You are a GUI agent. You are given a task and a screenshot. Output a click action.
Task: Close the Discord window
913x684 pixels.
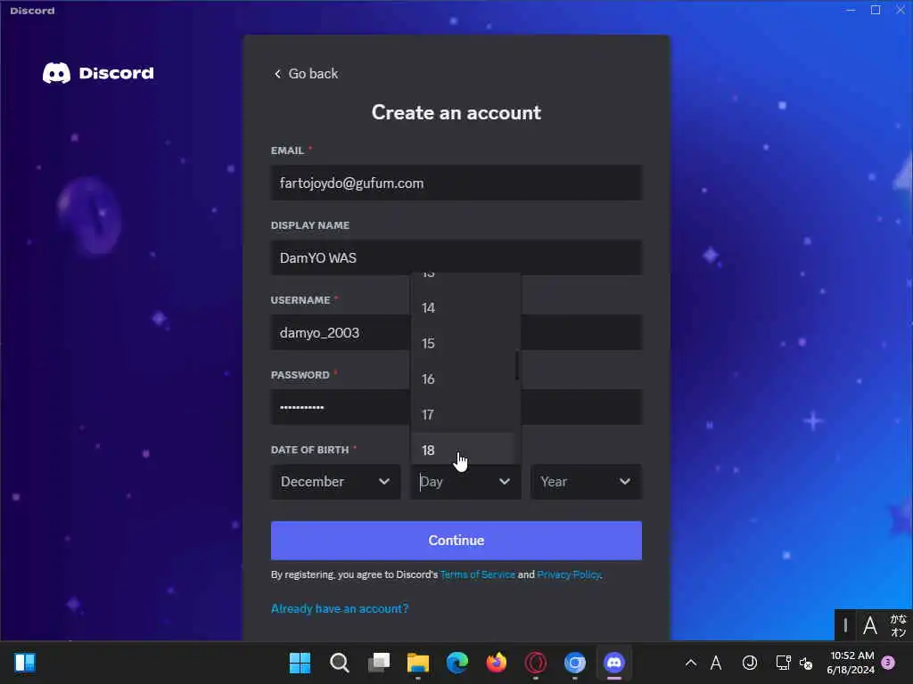[x=901, y=11]
